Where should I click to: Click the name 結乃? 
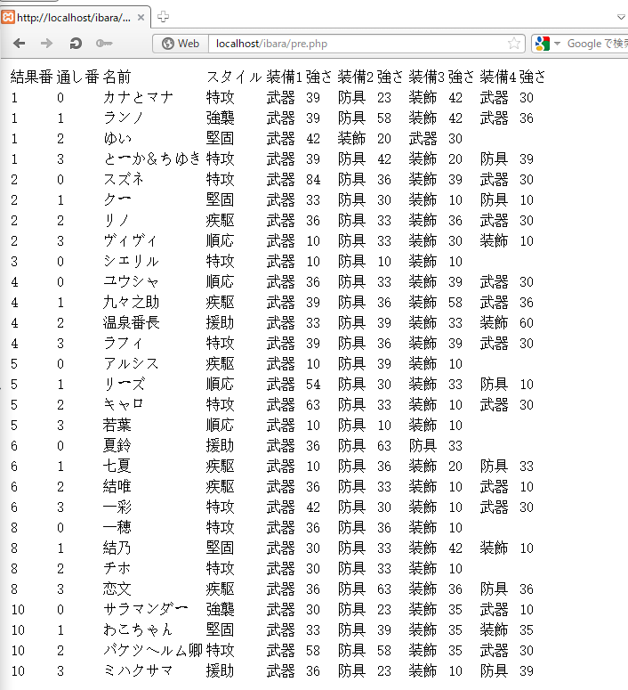tap(117, 548)
